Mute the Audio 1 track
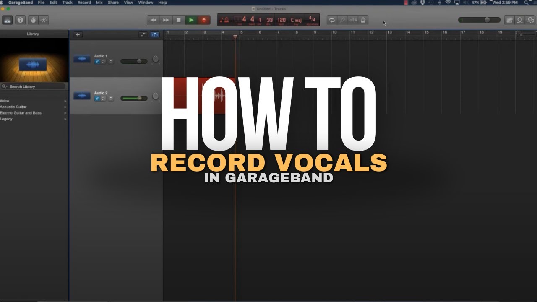 coord(97,61)
